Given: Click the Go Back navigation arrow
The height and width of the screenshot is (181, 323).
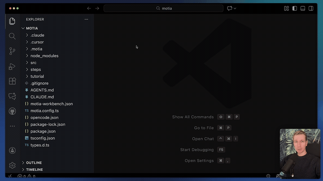Looking at the screenshot, I should click(89, 8).
